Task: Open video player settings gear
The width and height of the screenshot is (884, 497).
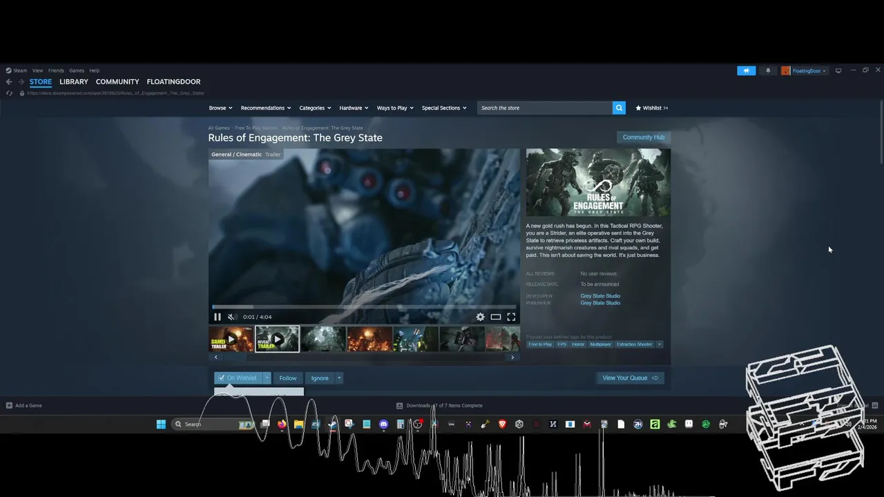Action: click(480, 317)
